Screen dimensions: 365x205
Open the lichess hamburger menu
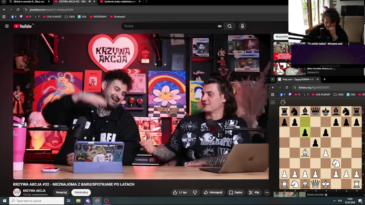(x=273, y=102)
